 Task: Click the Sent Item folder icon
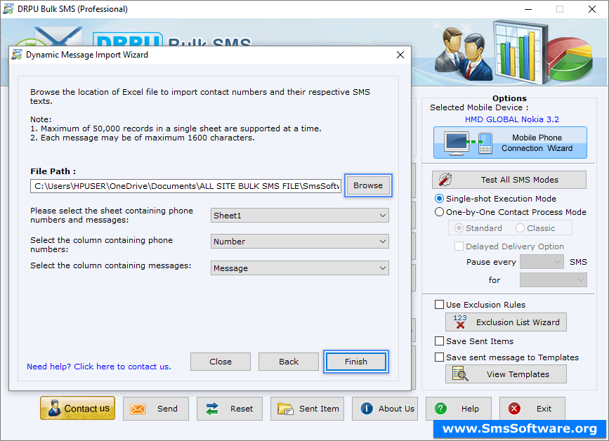click(x=285, y=409)
